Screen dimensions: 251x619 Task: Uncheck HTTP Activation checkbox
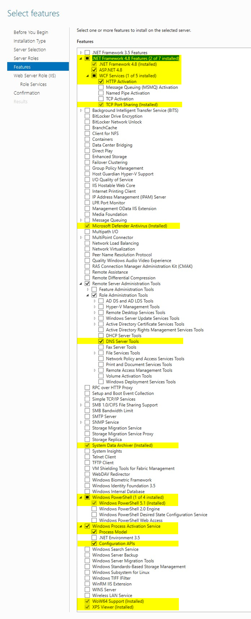101,81
